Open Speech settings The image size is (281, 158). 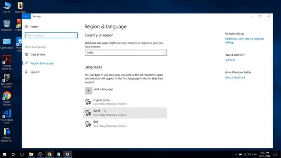(35, 72)
